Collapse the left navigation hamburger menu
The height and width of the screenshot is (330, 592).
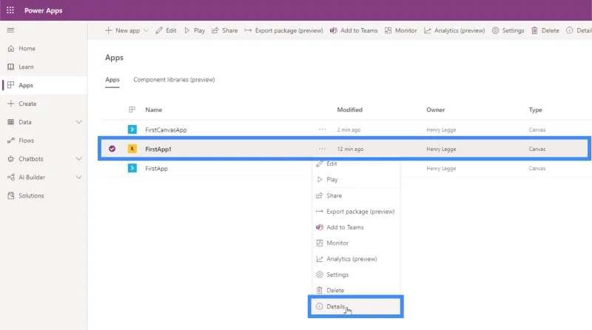point(10,30)
